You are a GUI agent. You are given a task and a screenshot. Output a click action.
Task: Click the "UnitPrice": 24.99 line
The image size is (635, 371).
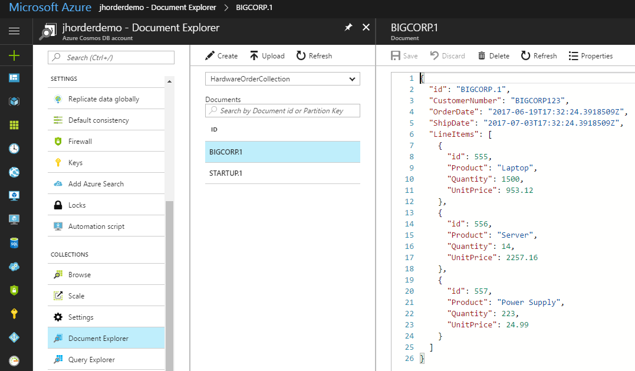click(x=488, y=325)
